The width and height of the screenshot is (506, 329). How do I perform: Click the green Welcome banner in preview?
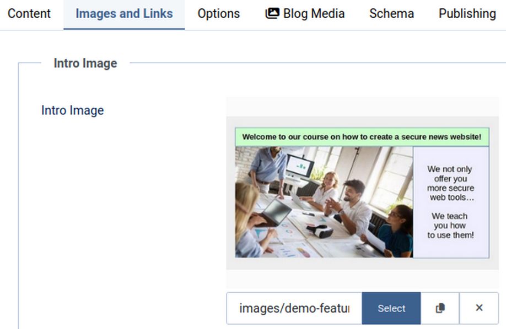(x=362, y=137)
